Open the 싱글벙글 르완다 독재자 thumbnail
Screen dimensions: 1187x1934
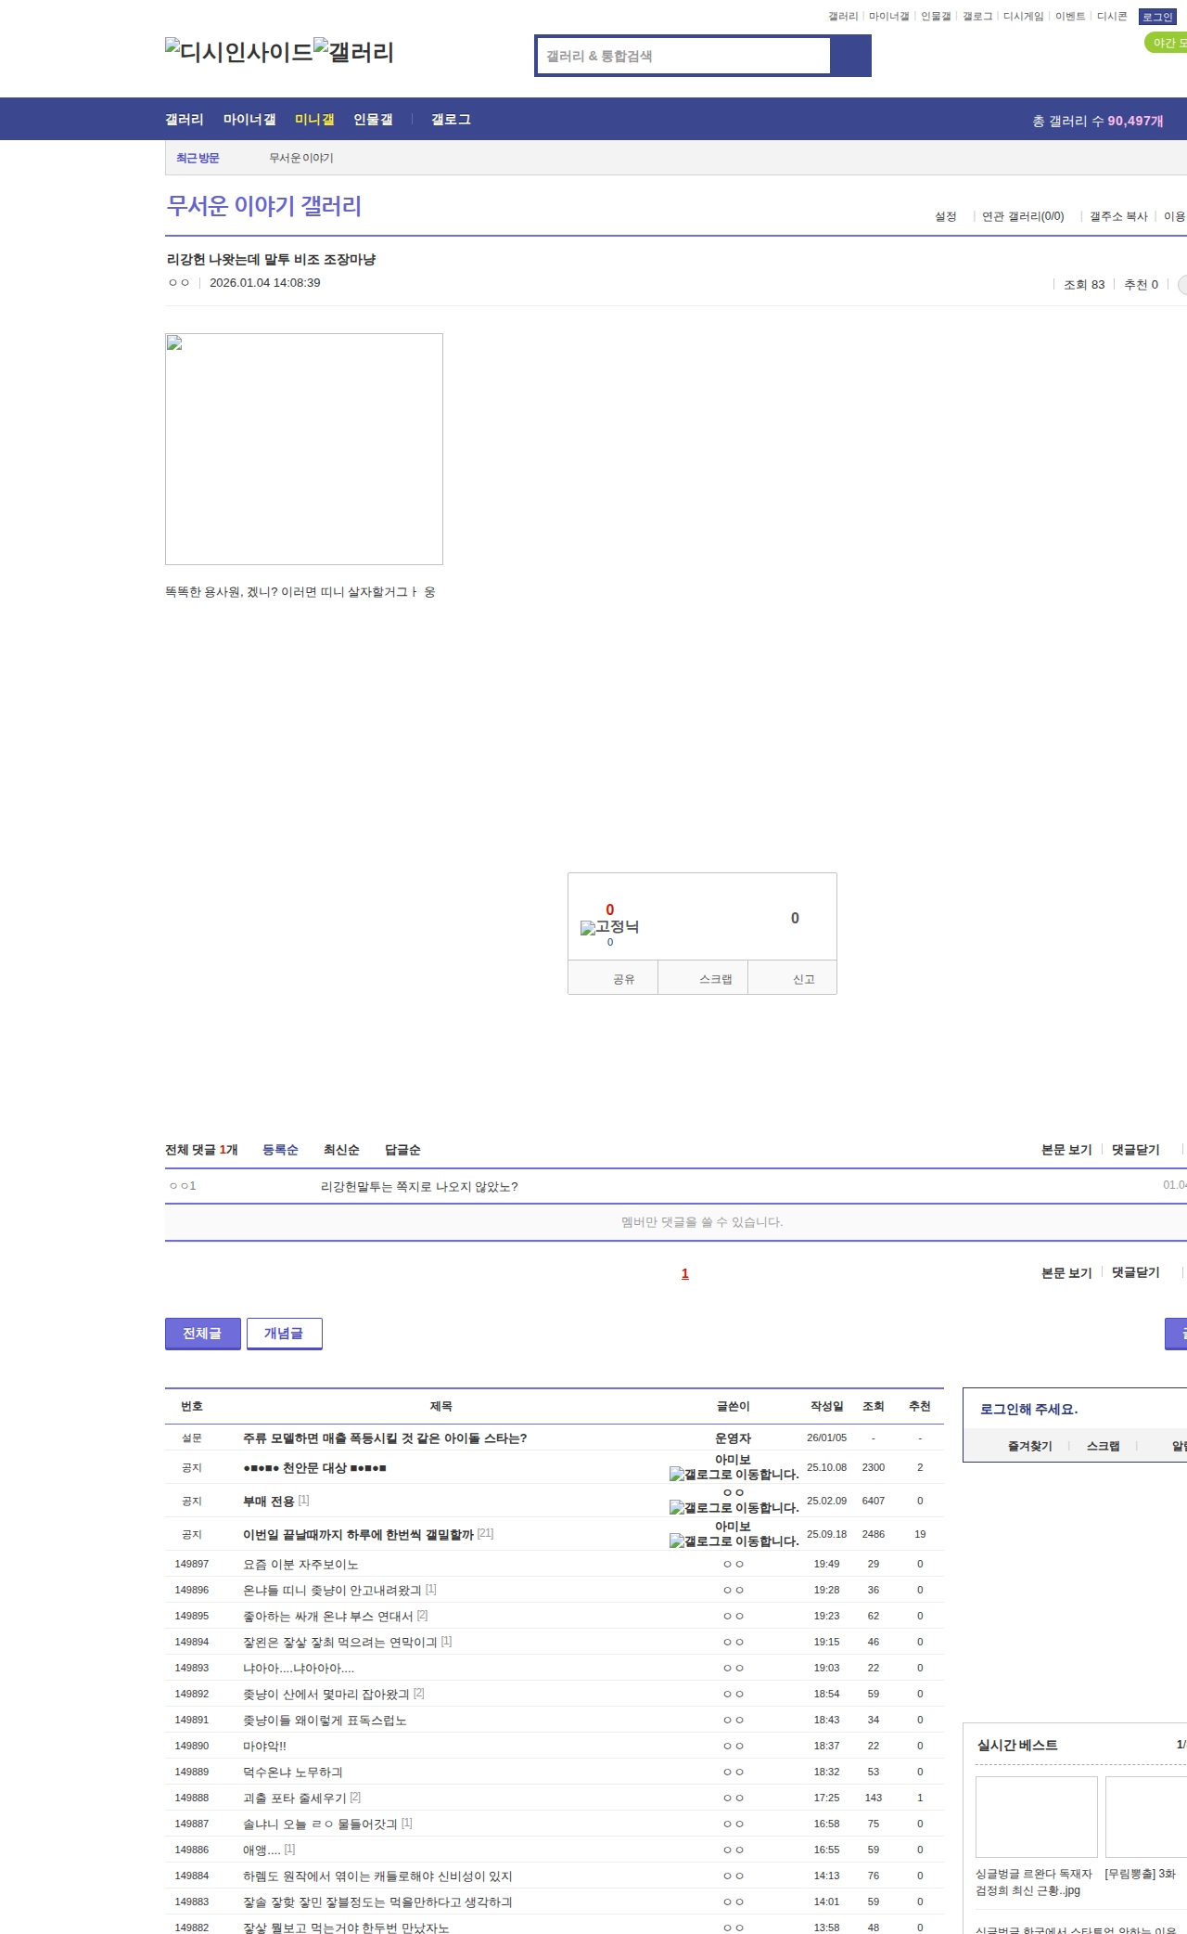click(1036, 1816)
